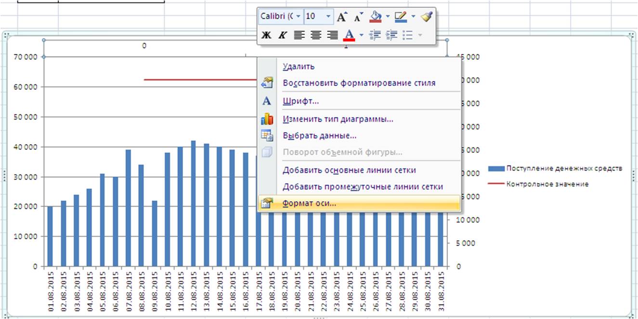This screenshot has width=638, height=319.
Task: Click 'Выбрать данные...' menu entry
Action: (319, 135)
